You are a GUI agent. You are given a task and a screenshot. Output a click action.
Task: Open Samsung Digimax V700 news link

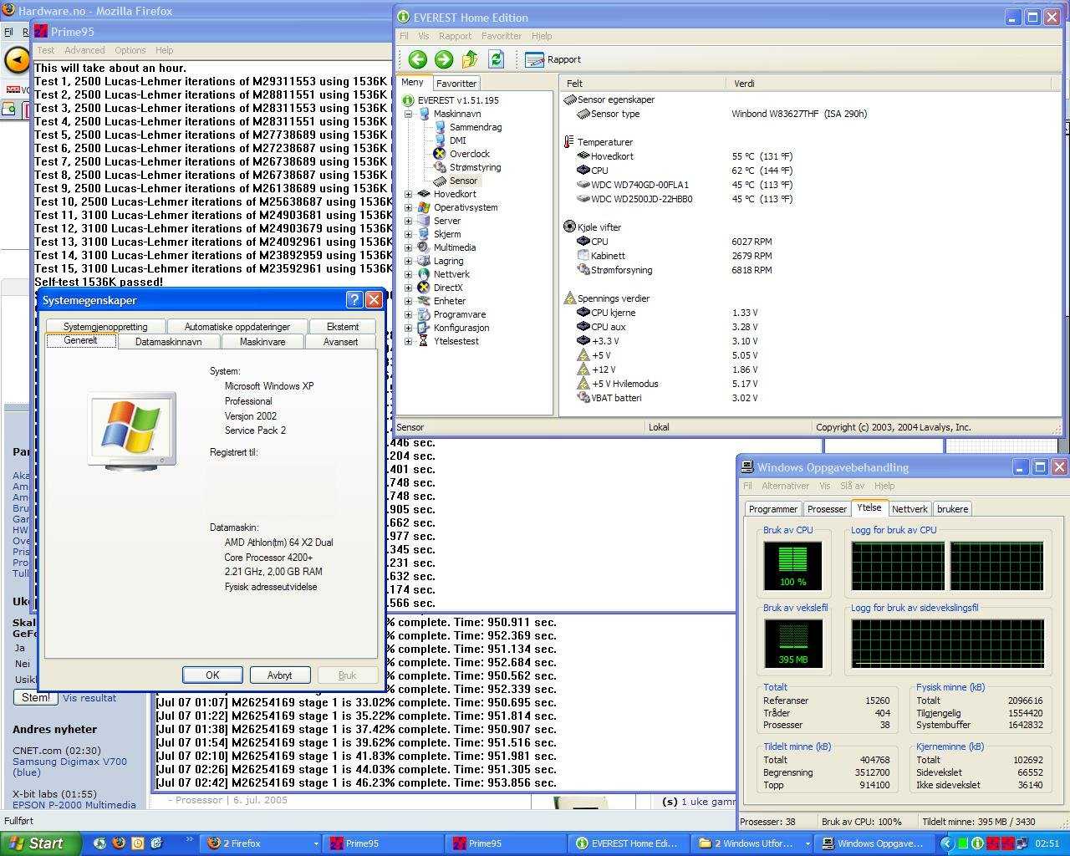pos(69,767)
